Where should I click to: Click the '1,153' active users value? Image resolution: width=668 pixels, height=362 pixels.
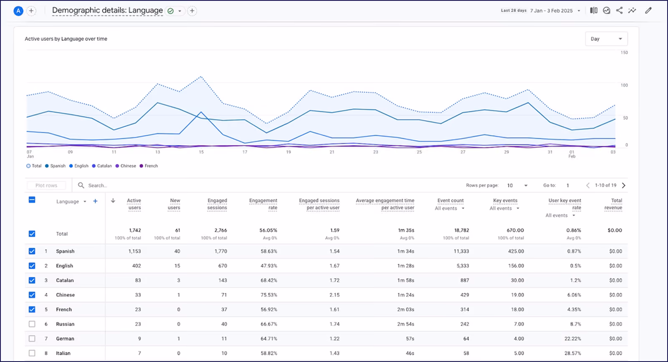click(134, 251)
